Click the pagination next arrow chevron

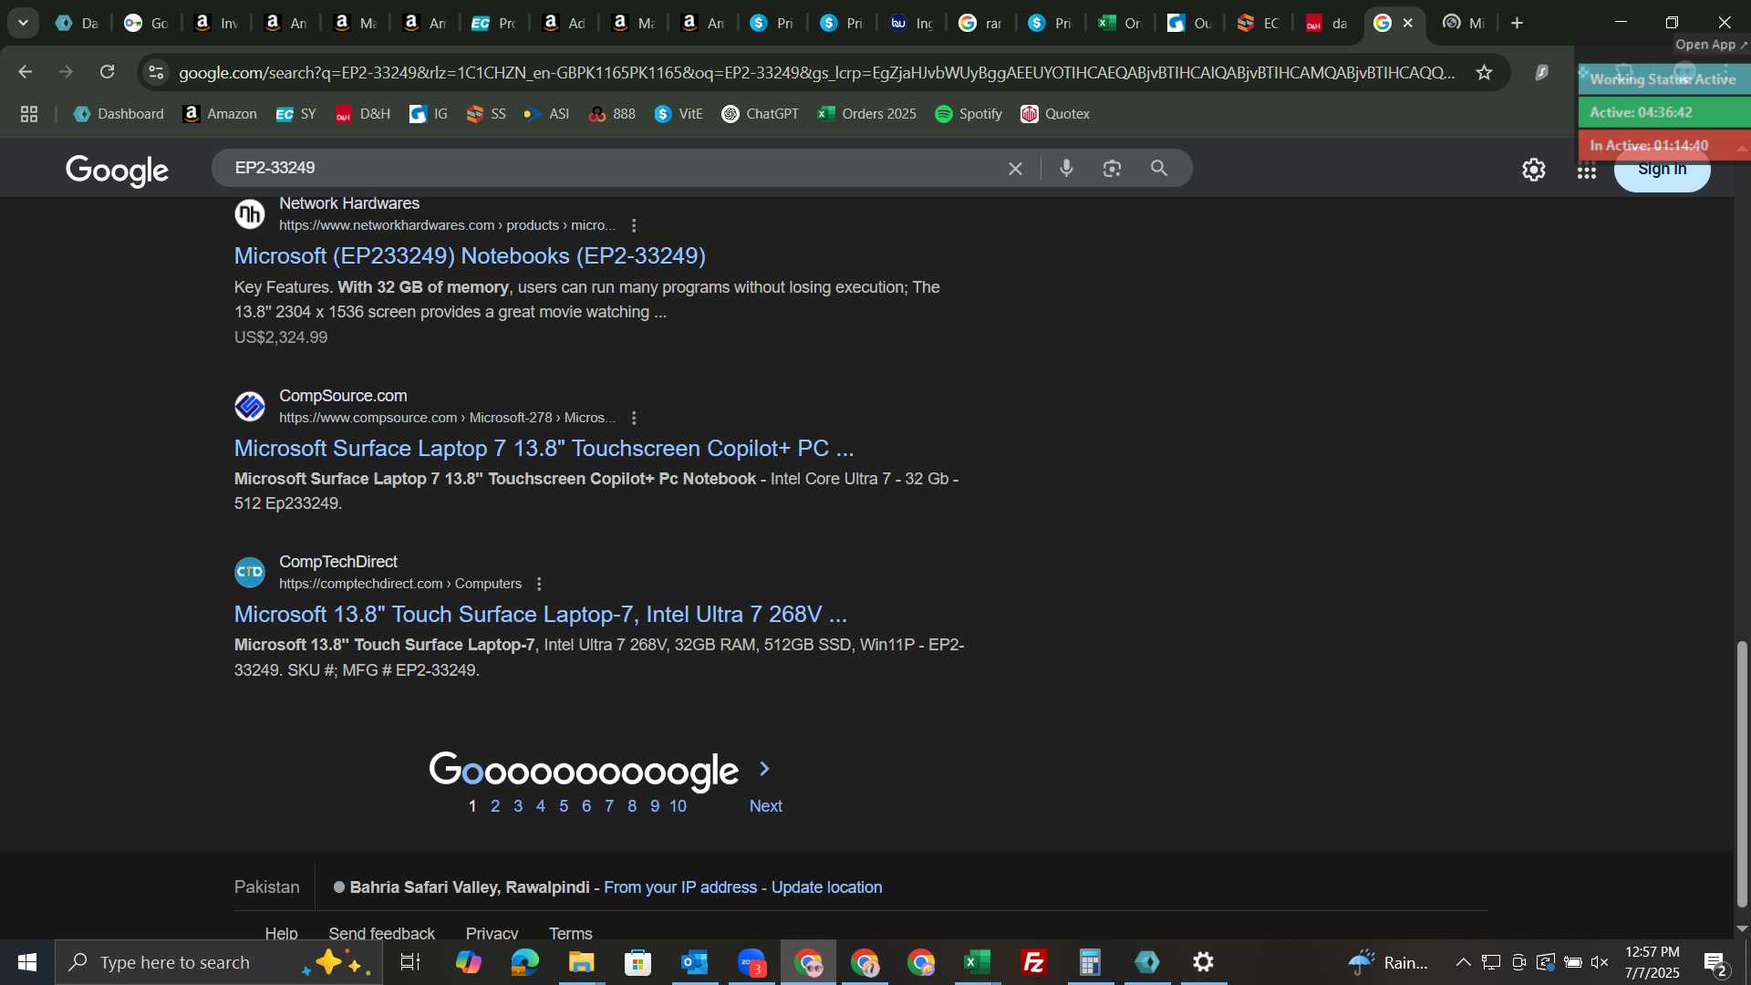pos(764,770)
